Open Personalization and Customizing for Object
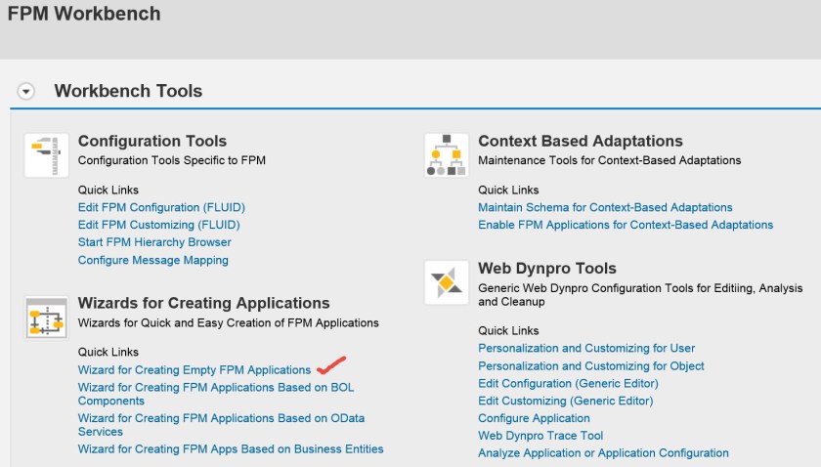 [x=590, y=365]
